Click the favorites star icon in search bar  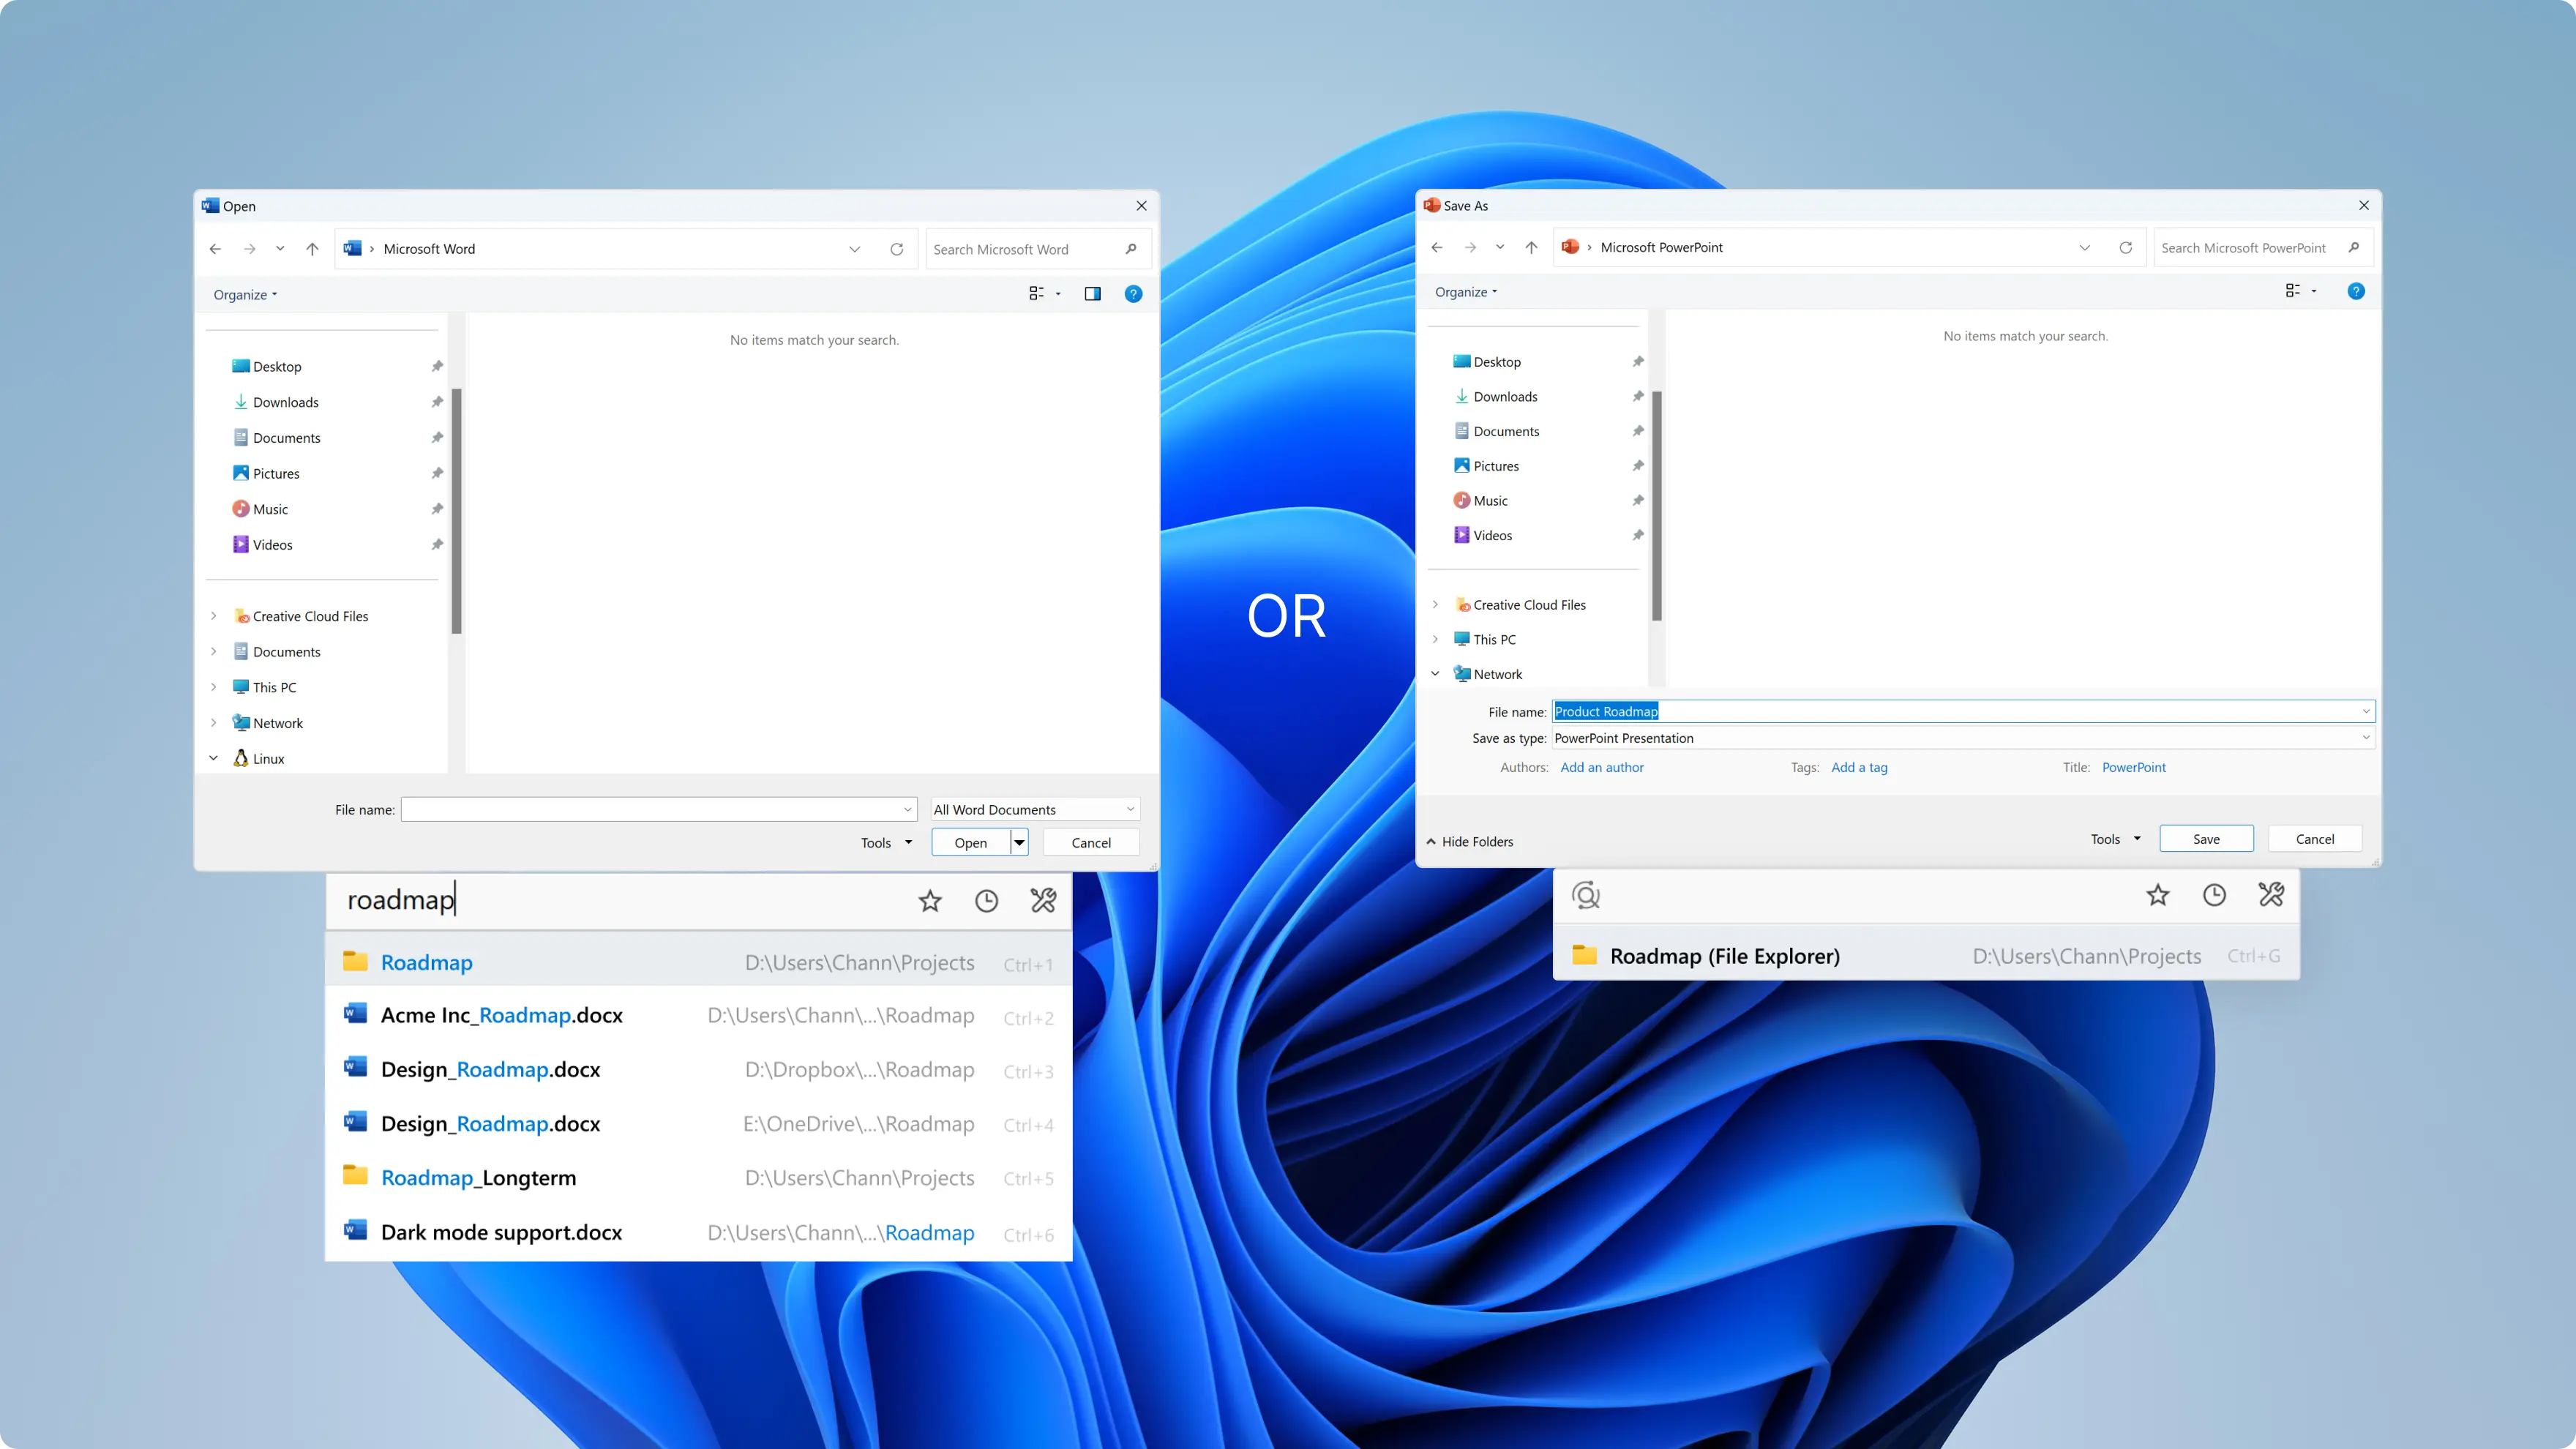point(931,901)
